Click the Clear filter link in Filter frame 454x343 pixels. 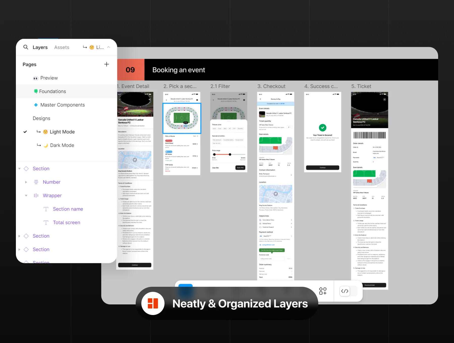pyautogui.click(x=215, y=168)
